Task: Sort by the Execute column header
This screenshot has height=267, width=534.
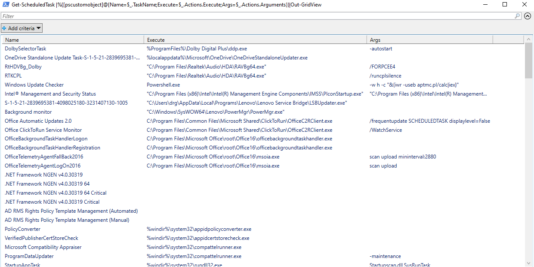Action: click(x=256, y=40)
